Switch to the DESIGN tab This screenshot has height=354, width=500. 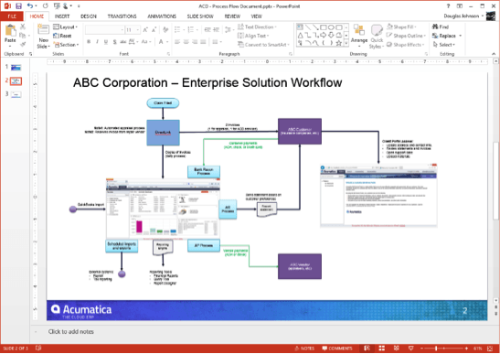89,16
